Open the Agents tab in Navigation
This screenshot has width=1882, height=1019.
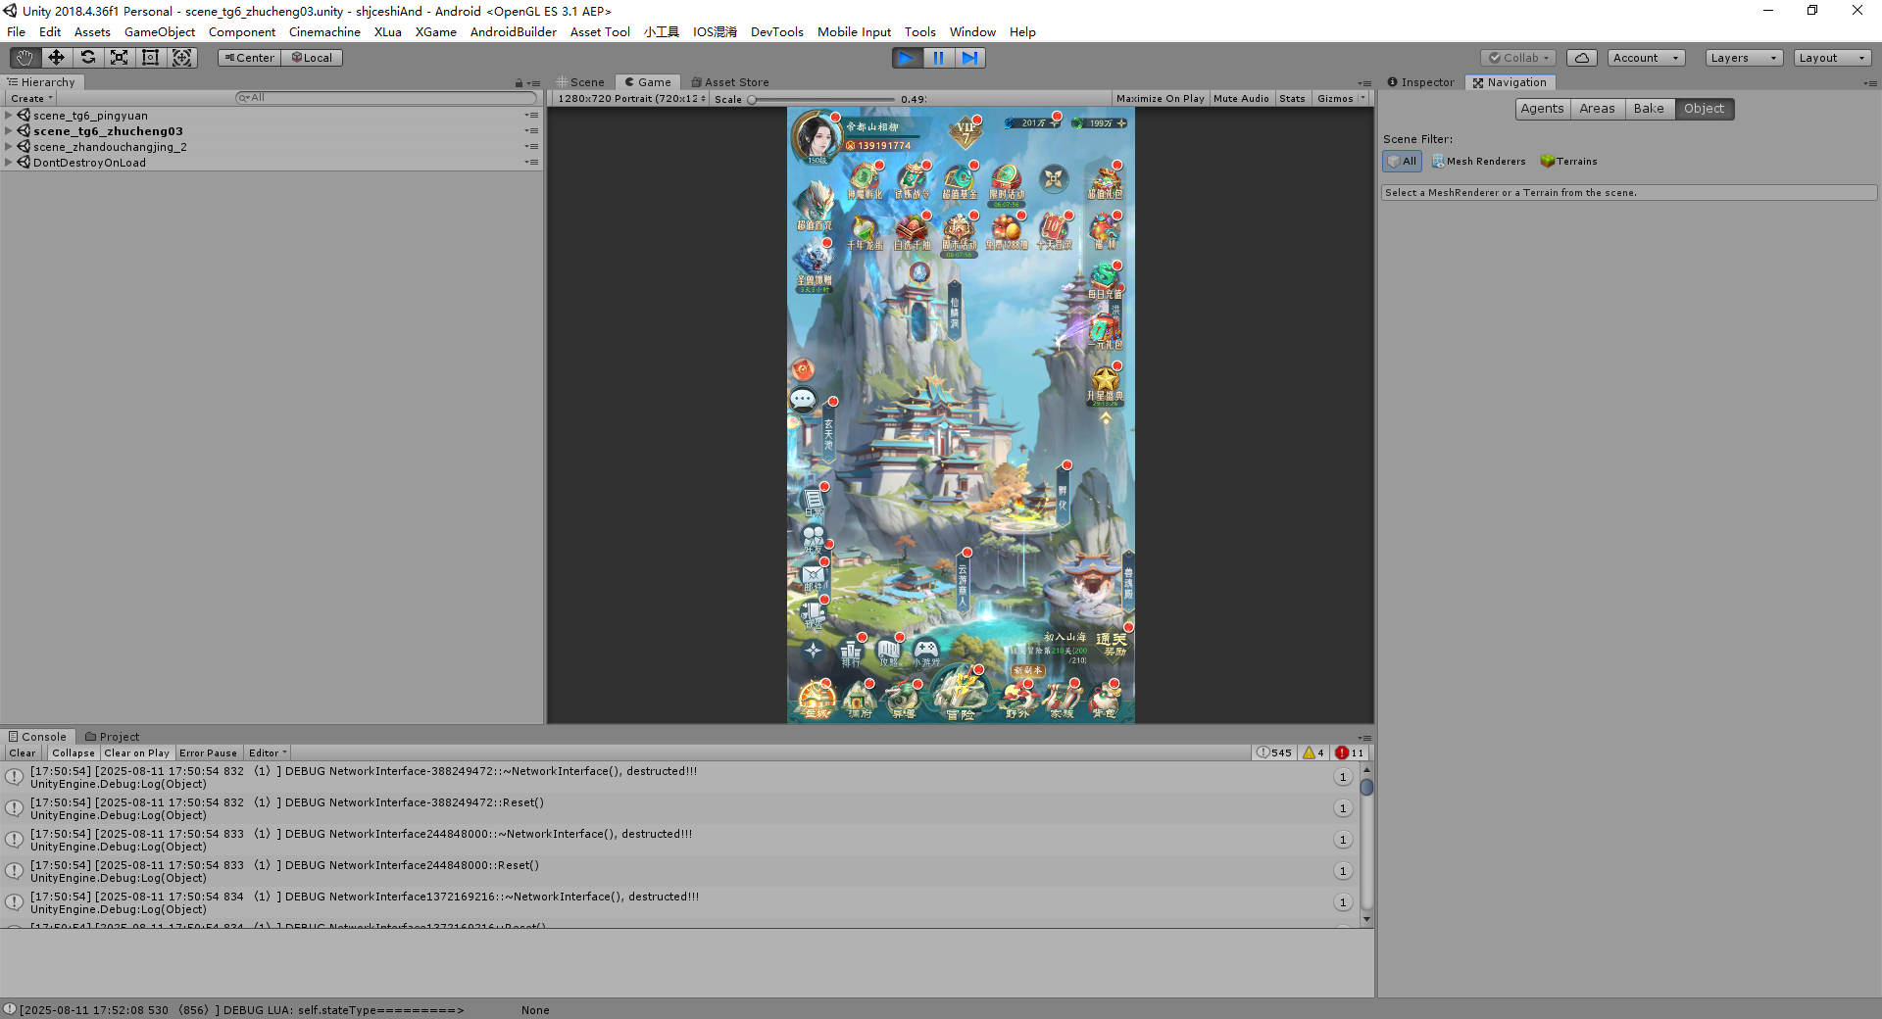click(x=1542, y=109)
